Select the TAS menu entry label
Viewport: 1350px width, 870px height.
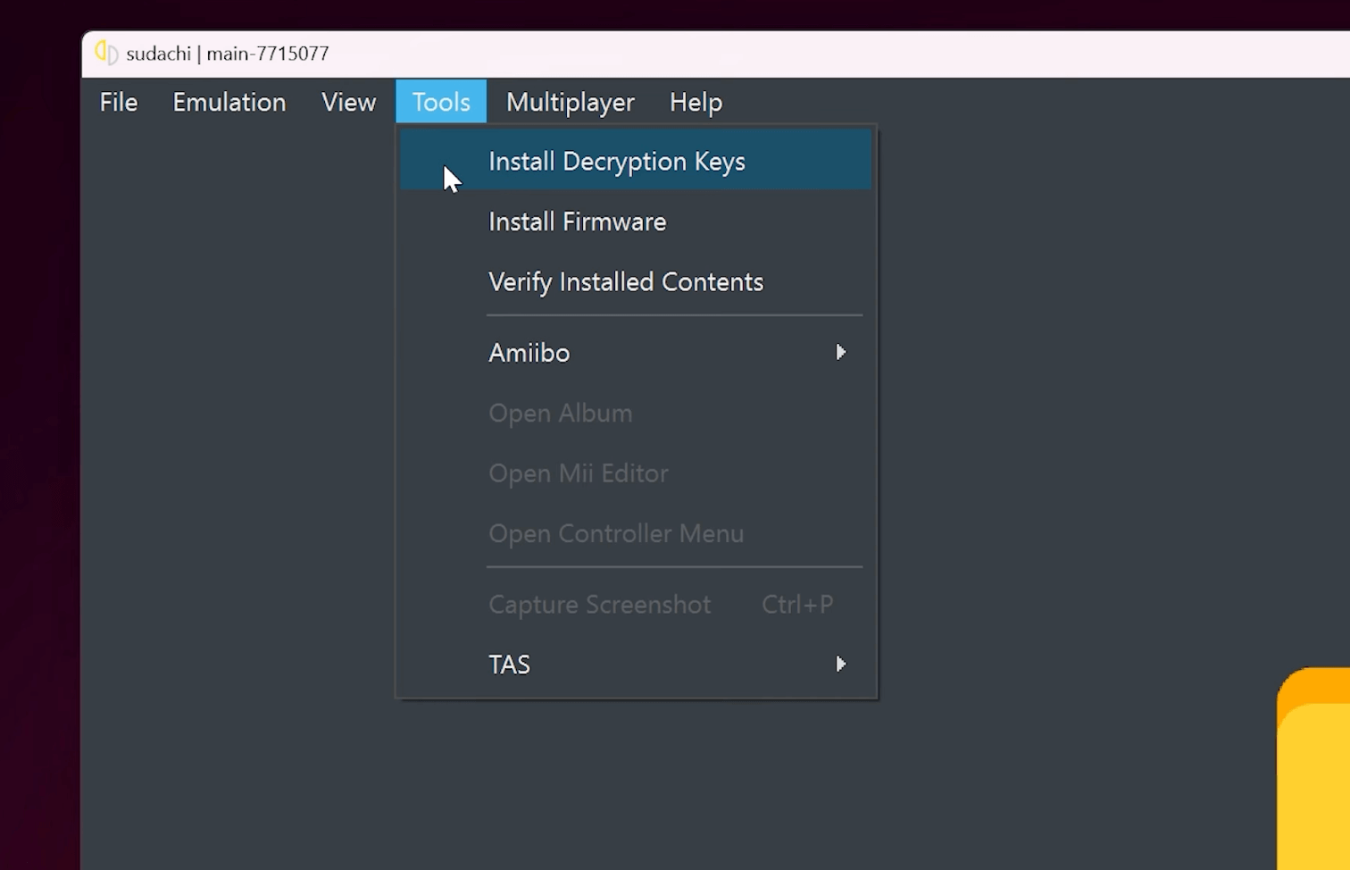click(x=509, y=665)
